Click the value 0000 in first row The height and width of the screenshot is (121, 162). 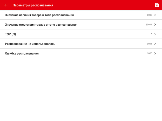150,15
